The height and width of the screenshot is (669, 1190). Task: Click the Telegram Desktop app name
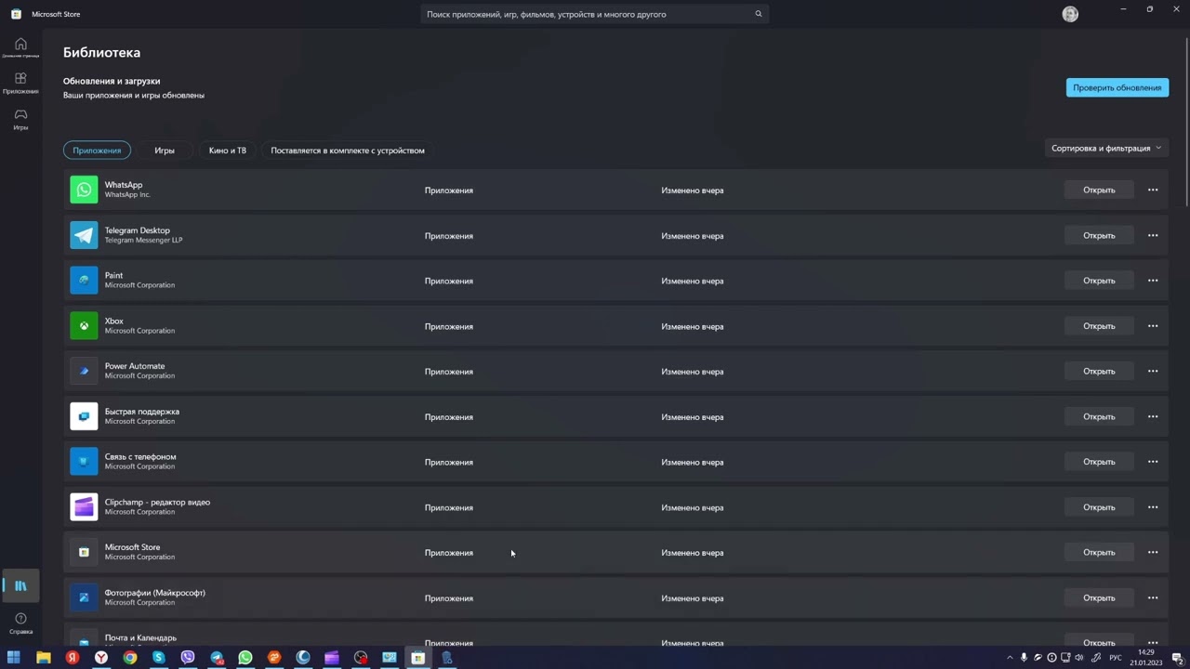pyautogui.click(x=138, y=230)
